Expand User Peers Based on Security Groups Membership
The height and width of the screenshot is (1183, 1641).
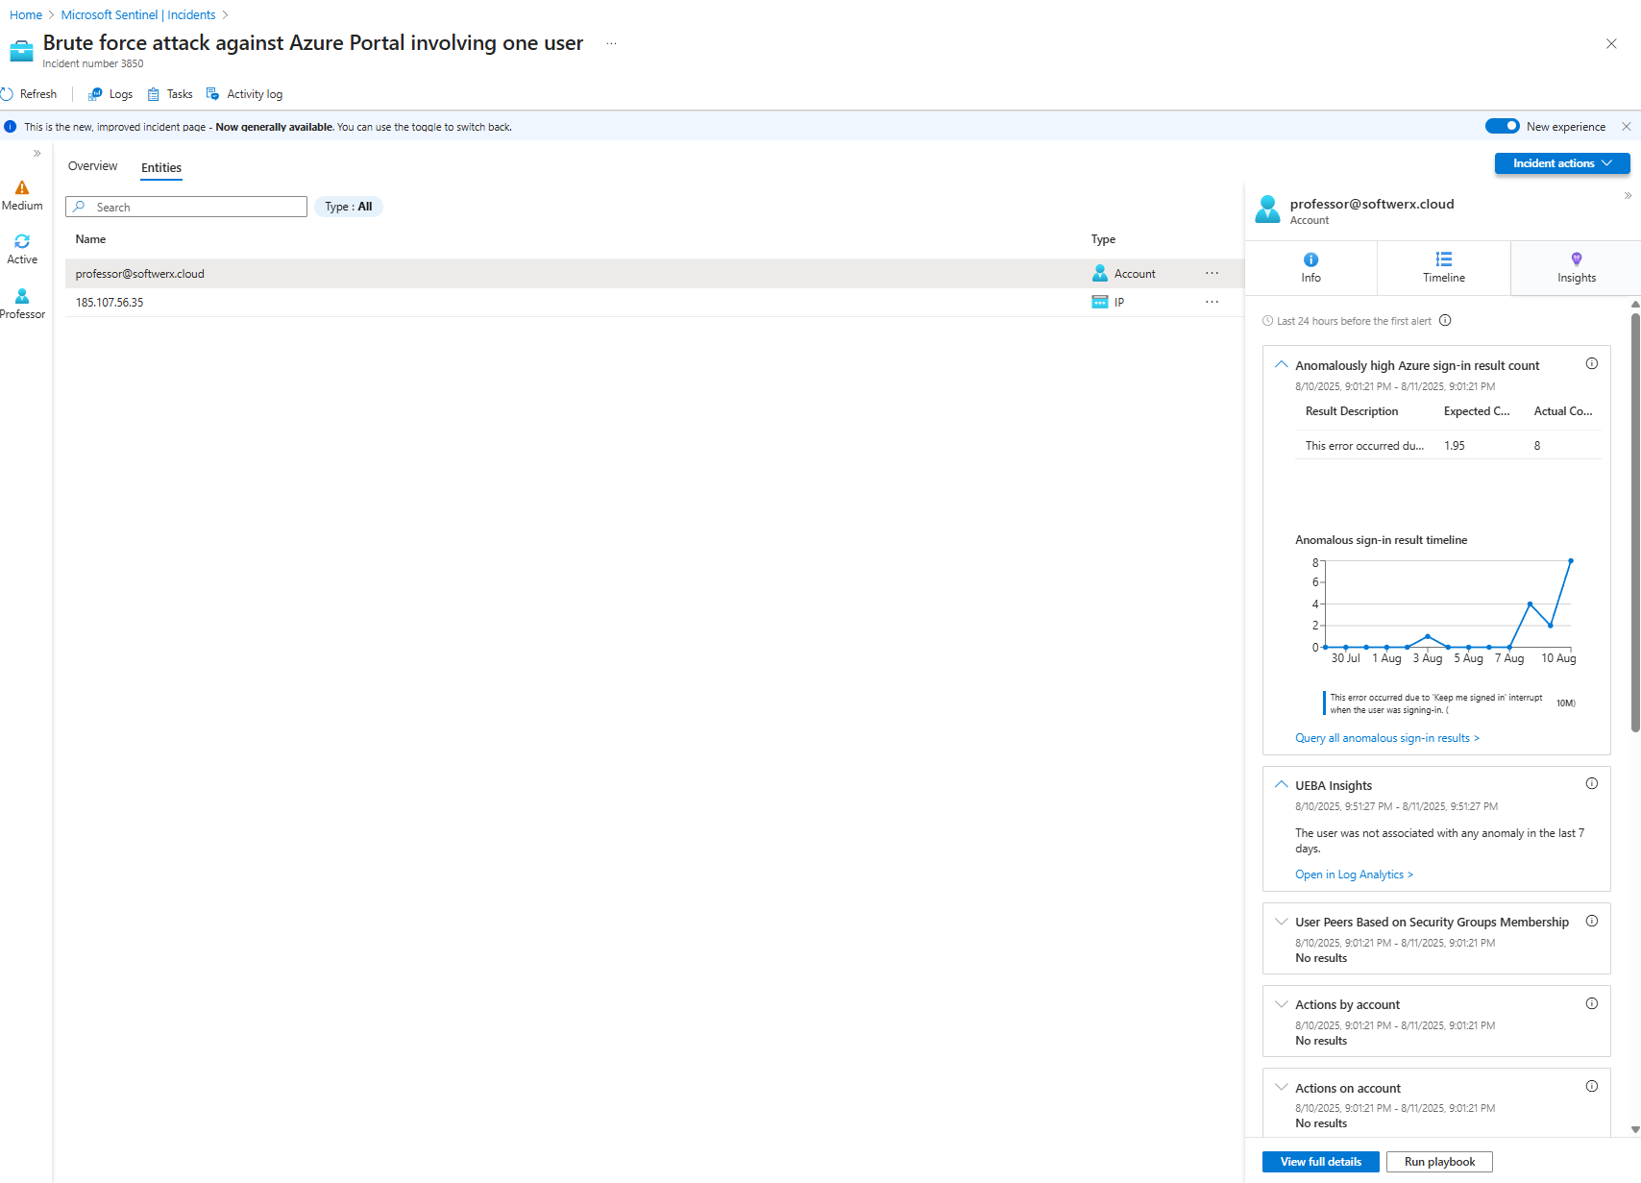coord(1281,922)
